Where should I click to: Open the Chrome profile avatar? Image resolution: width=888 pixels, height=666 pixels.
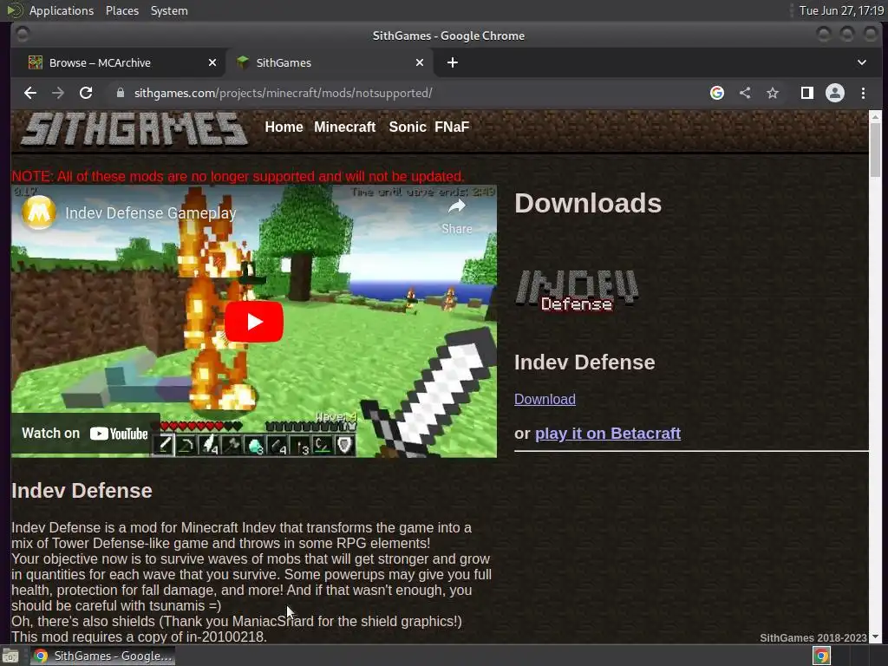(835, 93)
